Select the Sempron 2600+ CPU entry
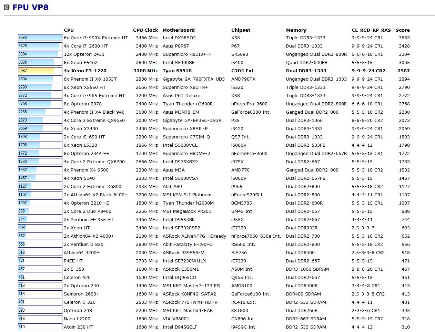This screenshot has height=332, width=435. [x=81, y=294]
